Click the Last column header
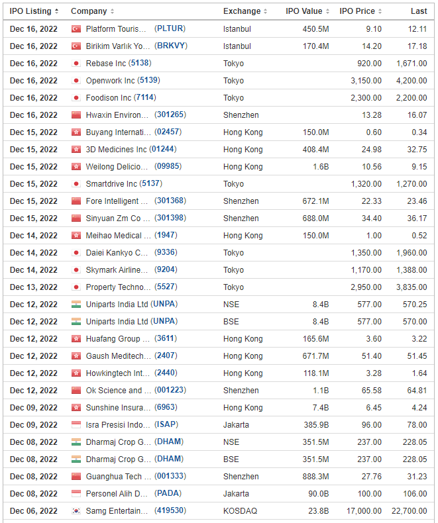 (419, 11)
